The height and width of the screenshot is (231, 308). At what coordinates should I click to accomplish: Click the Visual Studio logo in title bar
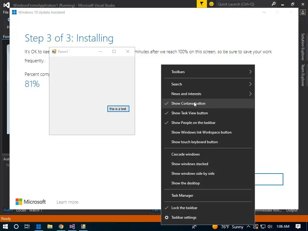[x=7, y=5]
